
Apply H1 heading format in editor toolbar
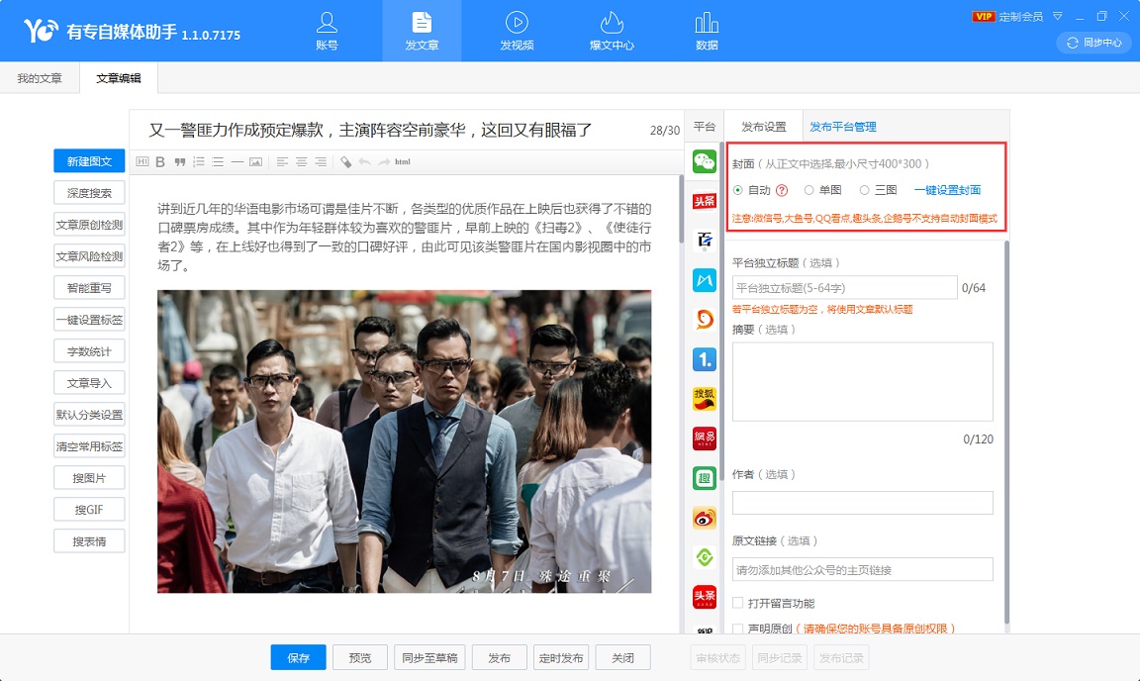tap(142, 161)
